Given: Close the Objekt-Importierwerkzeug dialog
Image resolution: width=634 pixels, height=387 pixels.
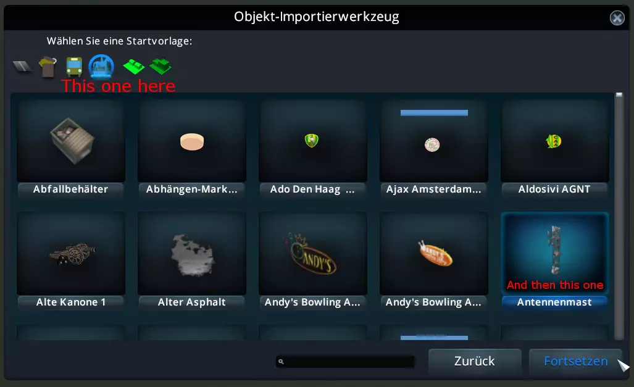Looking at the screenshot, I should (617, 18).
